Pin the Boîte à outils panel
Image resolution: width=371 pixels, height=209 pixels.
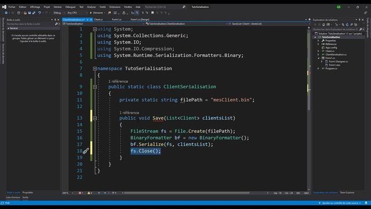pyautogui.click(x=55, y=20)
